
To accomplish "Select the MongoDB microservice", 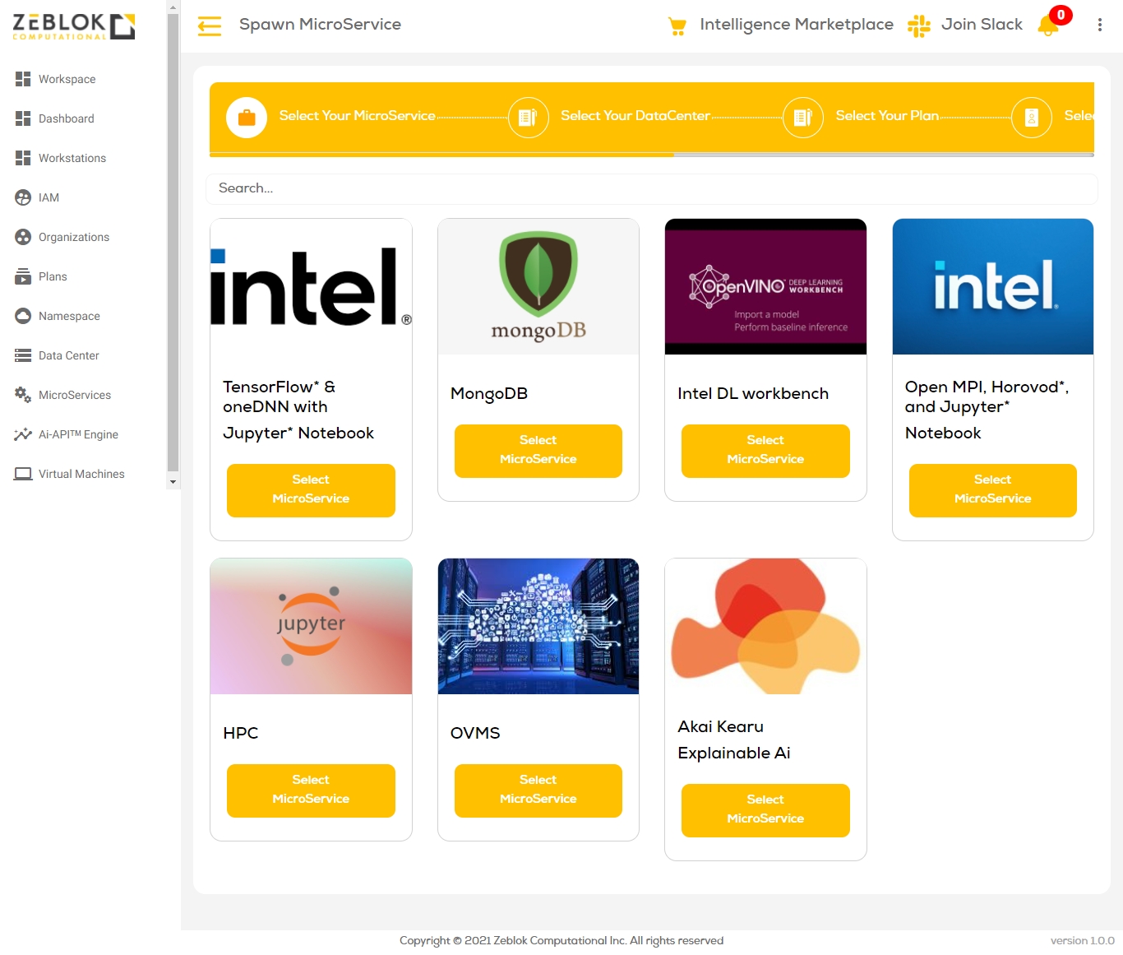I will tap(538, 450).
